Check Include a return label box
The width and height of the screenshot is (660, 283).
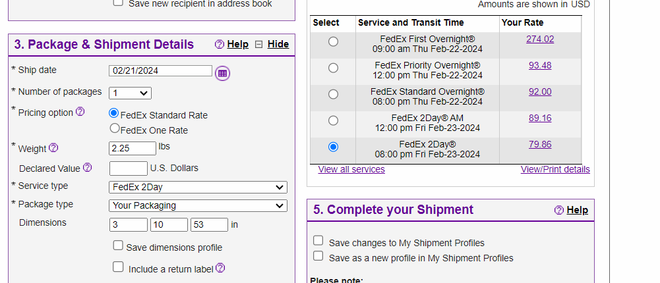pyautogui.click(x=118, y=267)
